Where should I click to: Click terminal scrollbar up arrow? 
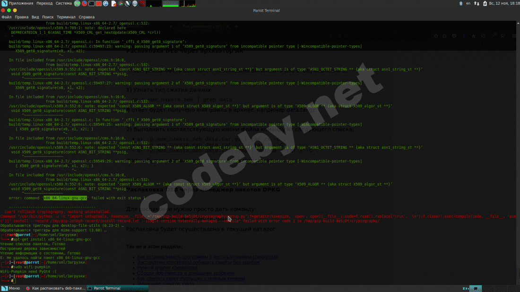point(518,23)
